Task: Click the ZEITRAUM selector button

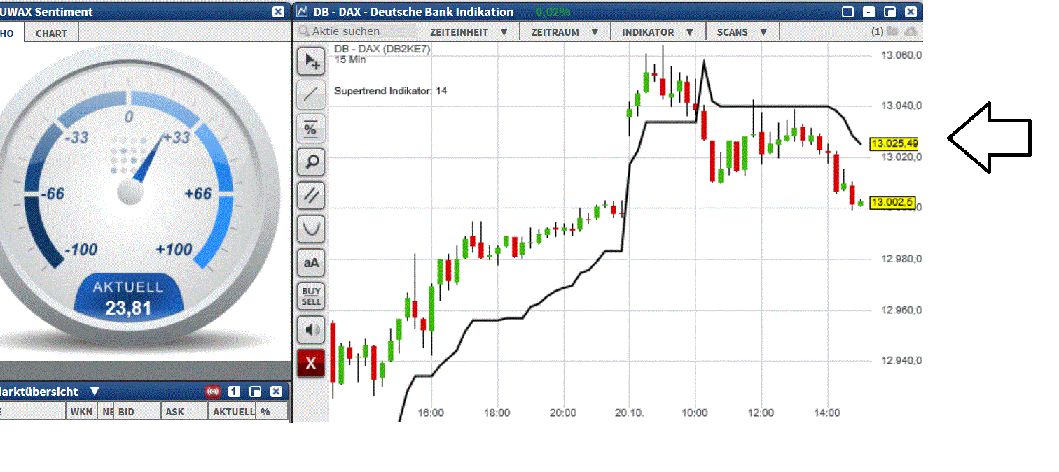Action: [565, 31]
